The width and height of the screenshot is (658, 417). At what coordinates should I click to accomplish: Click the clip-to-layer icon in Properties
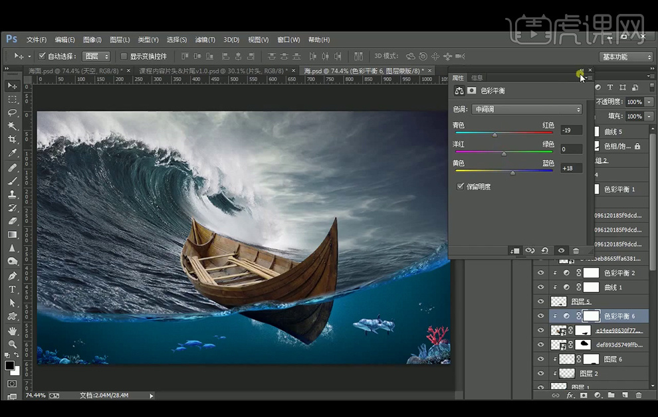click(x=514, y=250)
